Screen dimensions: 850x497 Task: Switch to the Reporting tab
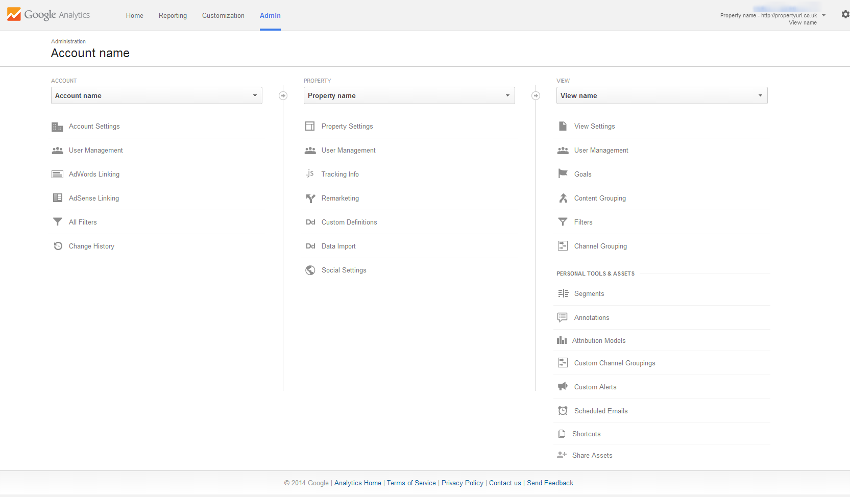click(x=173, y=15)
